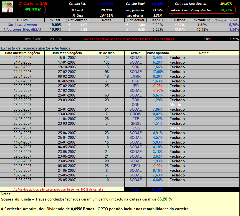Select the Aberto note in the COR row
The height and width of the screenshot is (216, 240).
tap(175, 105)
